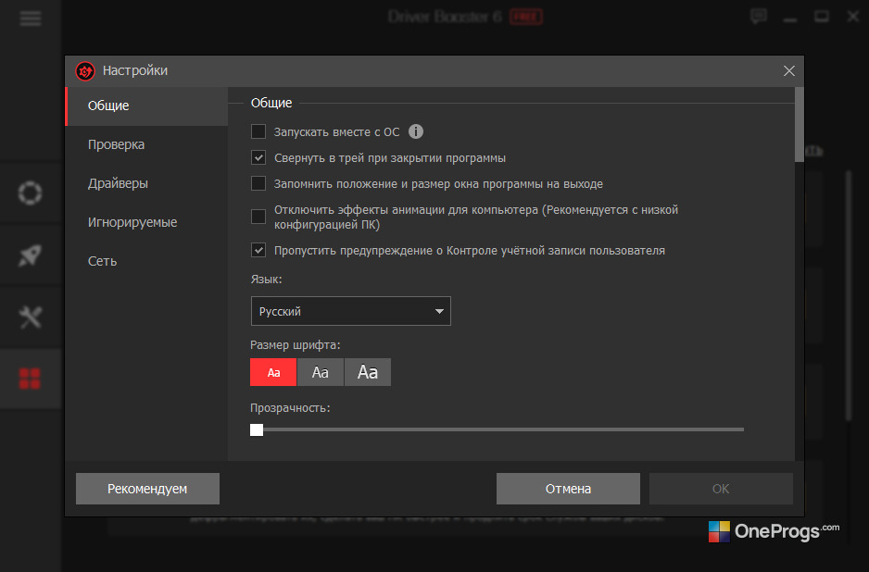Screen dimensions: 869x572
Task: Open the Tools wrench icon in sidebar
Action: [x=30, y=317]
